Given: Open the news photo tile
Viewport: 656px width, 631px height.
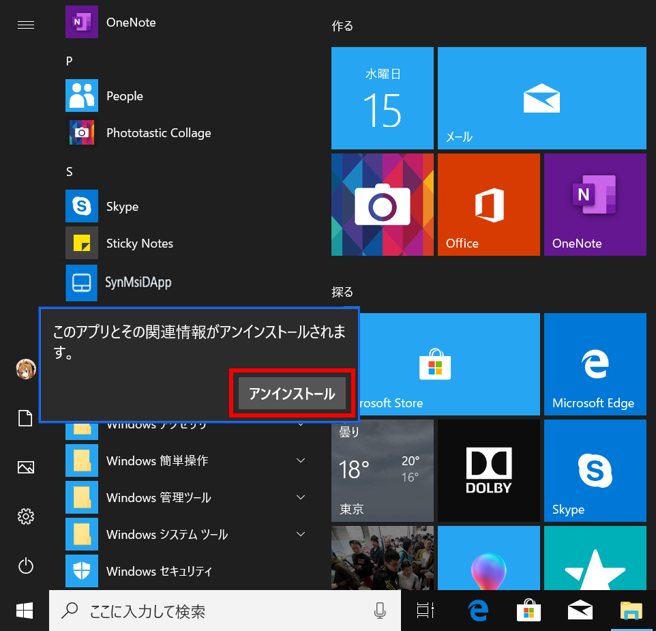Looking at the screenshot, I should click(x=383, y=558).
